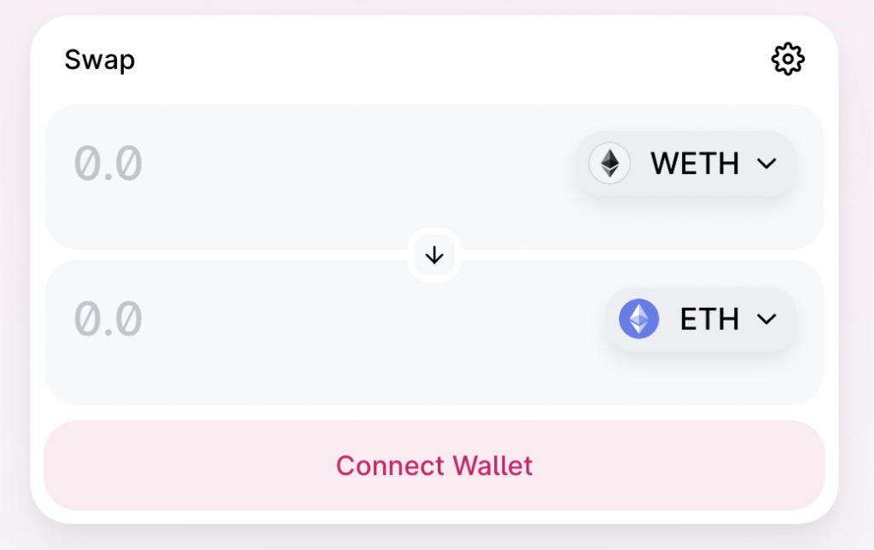Open the ETH token selector
The image size is (874, 550).
point(701,319)
